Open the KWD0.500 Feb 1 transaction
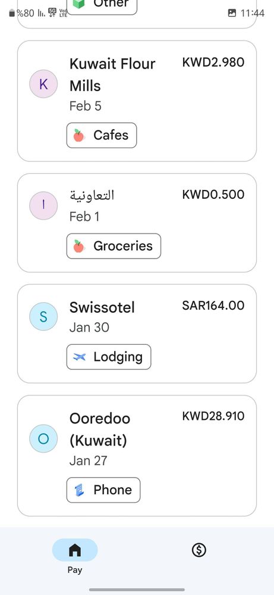 point(137,223)
